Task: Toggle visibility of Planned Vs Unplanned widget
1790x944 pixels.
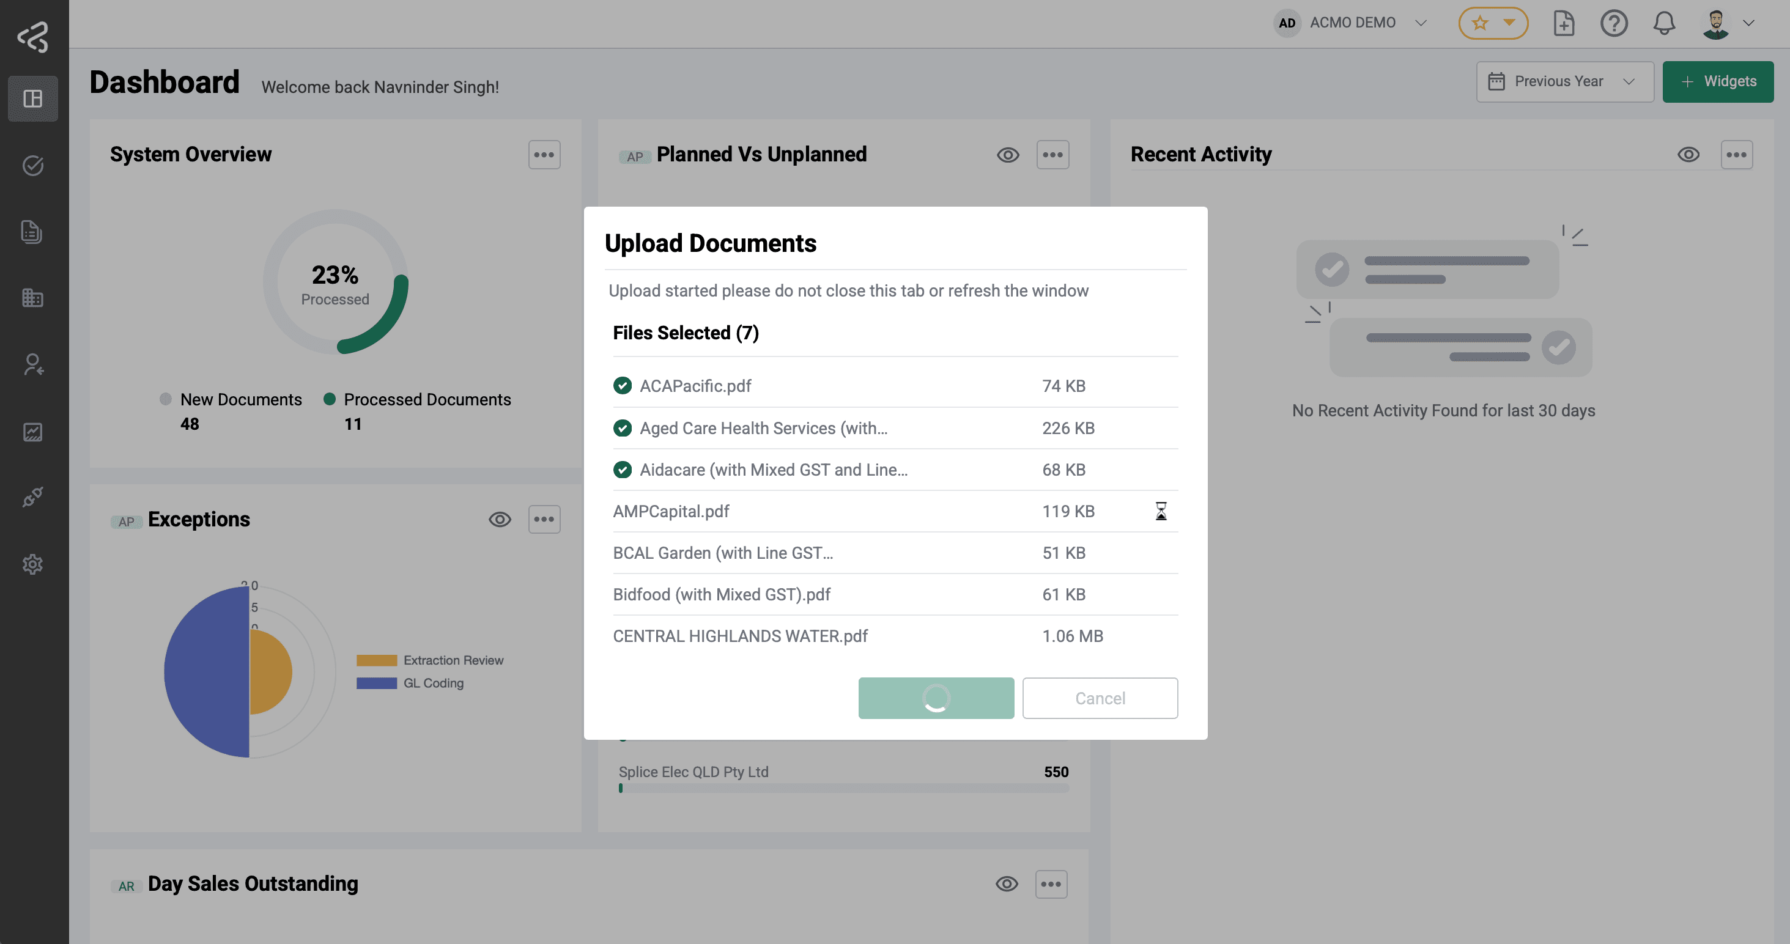Action: 1008,154
